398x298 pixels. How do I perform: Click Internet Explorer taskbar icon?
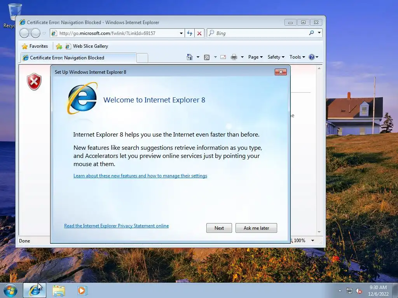(35, 290)
